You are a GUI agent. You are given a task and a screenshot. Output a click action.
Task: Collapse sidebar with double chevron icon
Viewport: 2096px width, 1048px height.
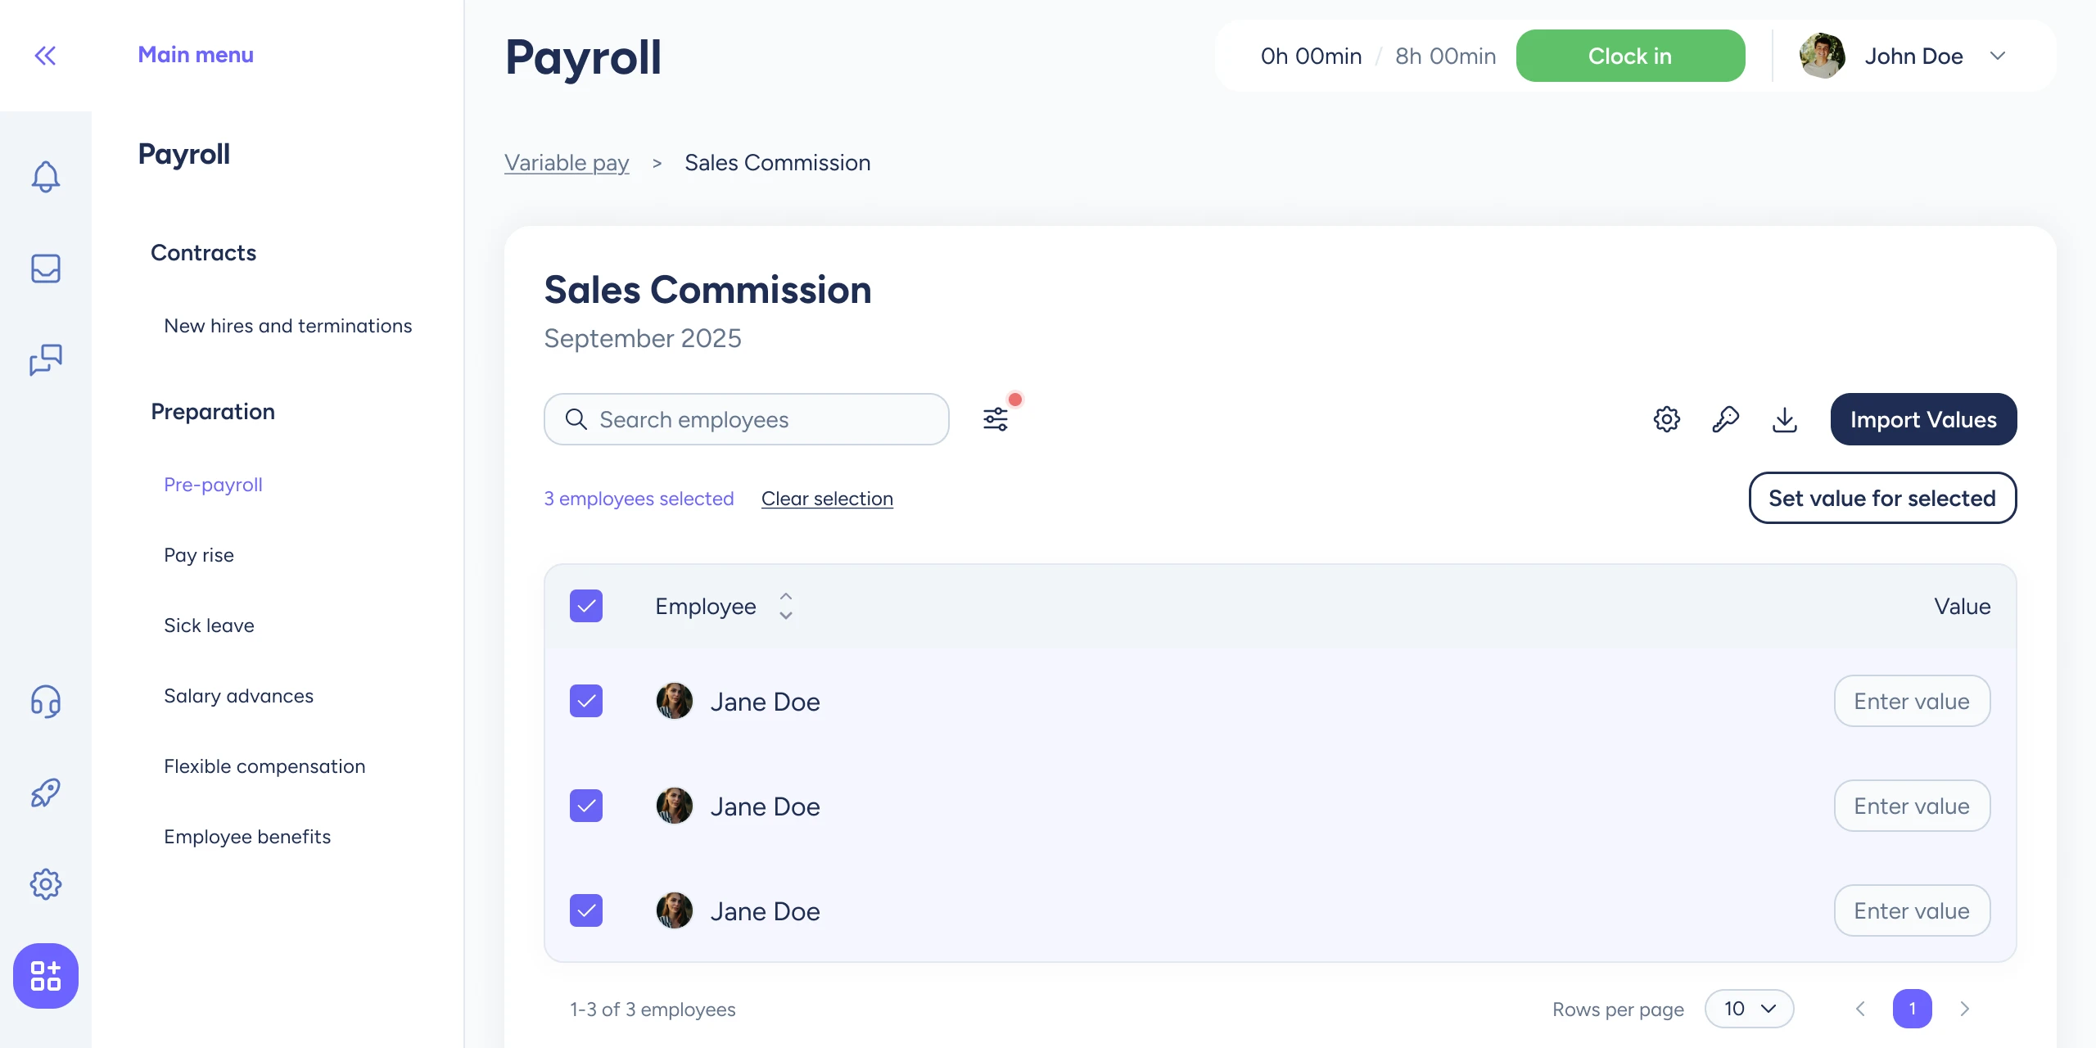tap(45, 56)
